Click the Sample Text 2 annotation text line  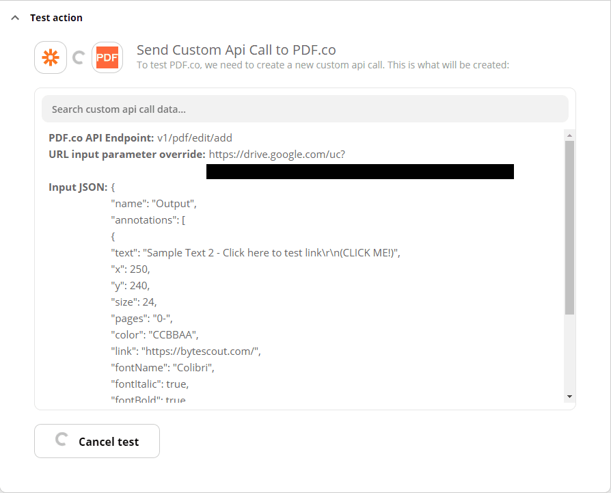pyautogui.click(x=256, y=252)
